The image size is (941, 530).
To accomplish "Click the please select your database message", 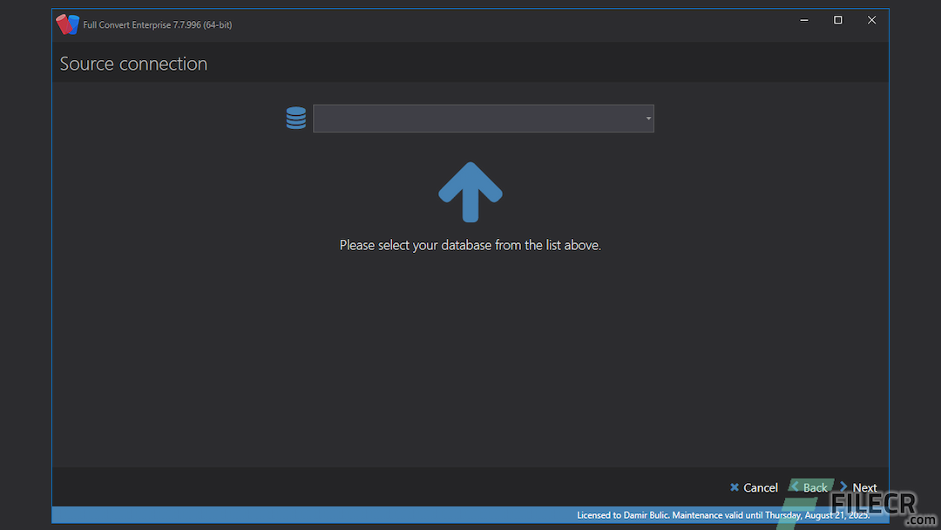I will [470, 245].
